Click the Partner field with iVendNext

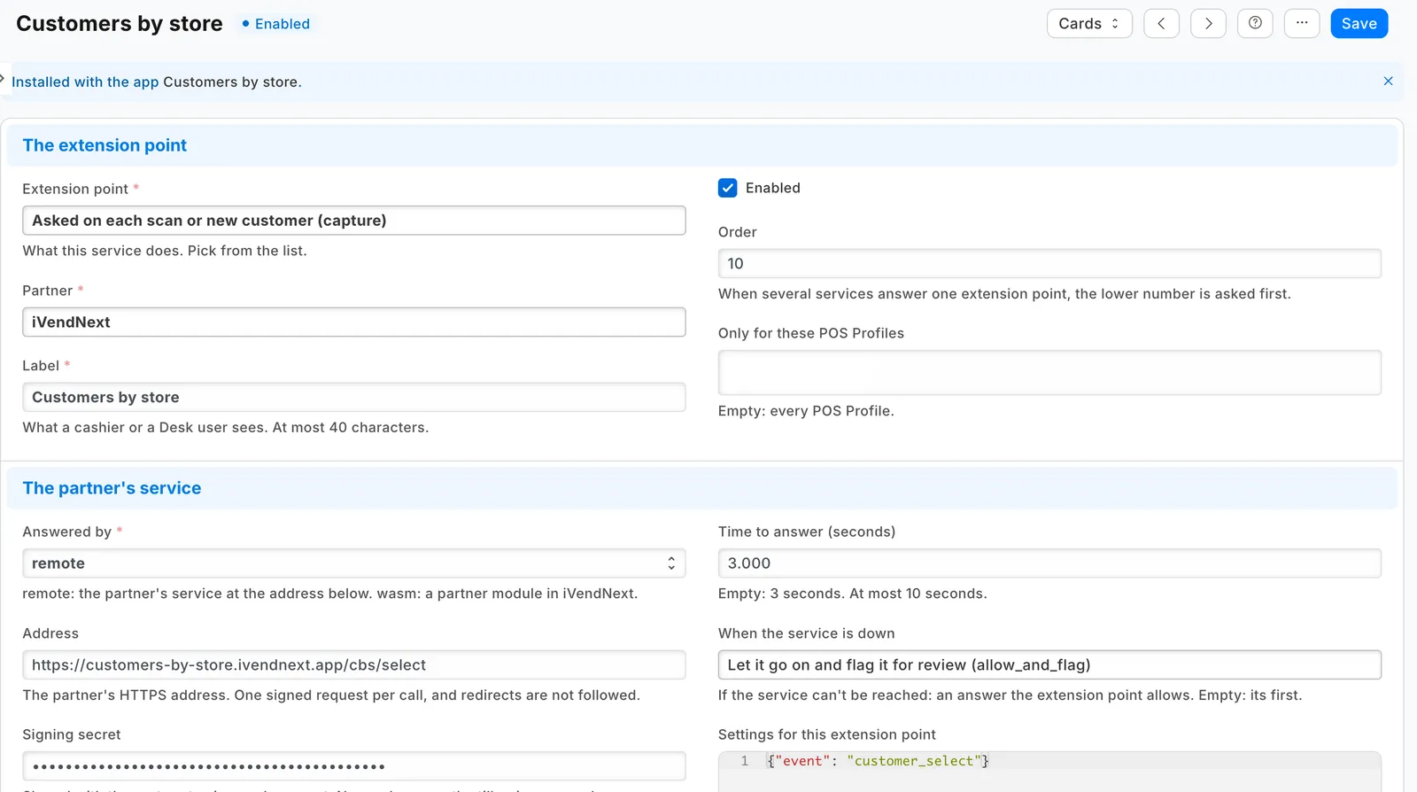coord(353,322)
